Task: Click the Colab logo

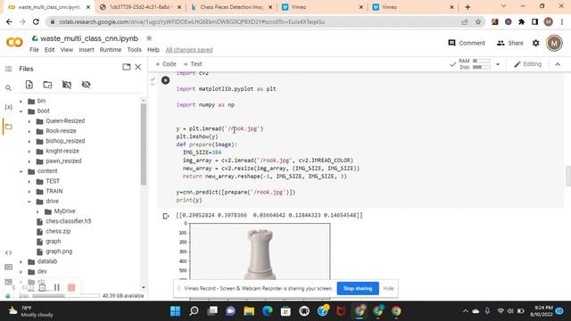Action: (x=14, y=43)
